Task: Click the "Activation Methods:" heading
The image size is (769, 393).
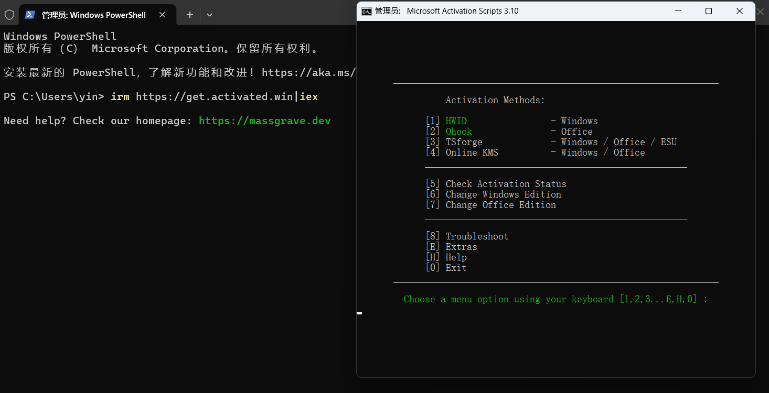Action: 495,100
